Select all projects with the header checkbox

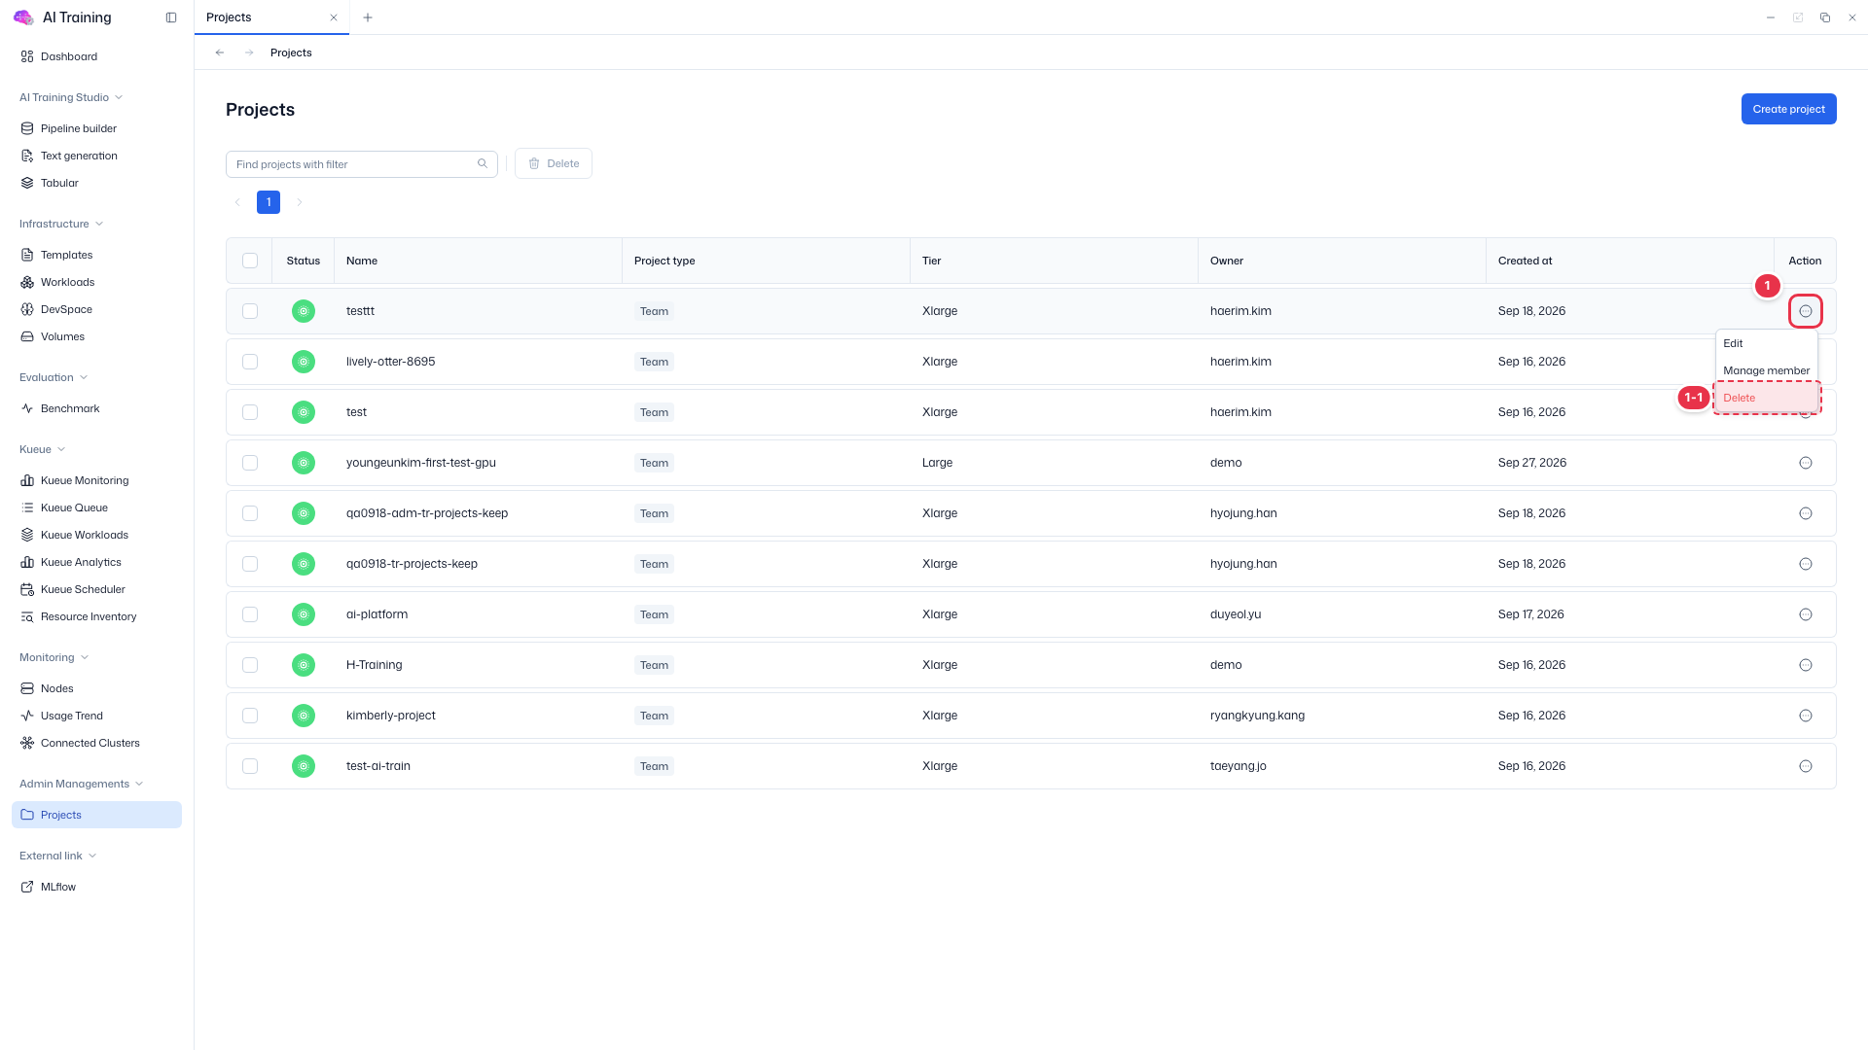250,261
